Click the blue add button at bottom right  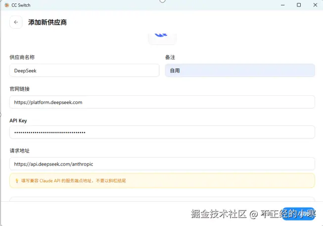click(x=298, y=214)
